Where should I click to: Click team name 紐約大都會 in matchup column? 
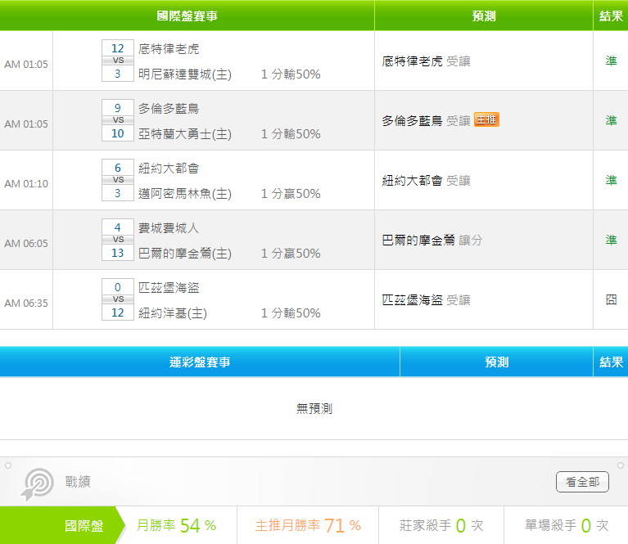[169, 169]
